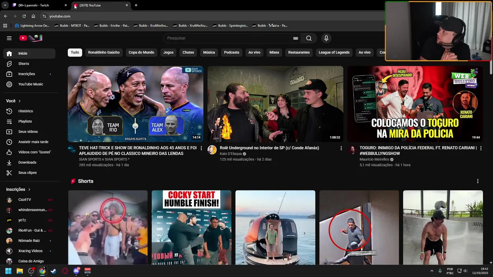Viewport: 493px width, 277px height.
Task: View site information icon beside youtube.com
Action: pyautogui.click(x=44, y=16)
